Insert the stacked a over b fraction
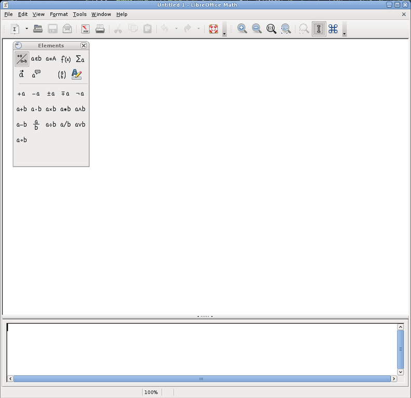Screen dimensions: 411x398 point(36,125)
